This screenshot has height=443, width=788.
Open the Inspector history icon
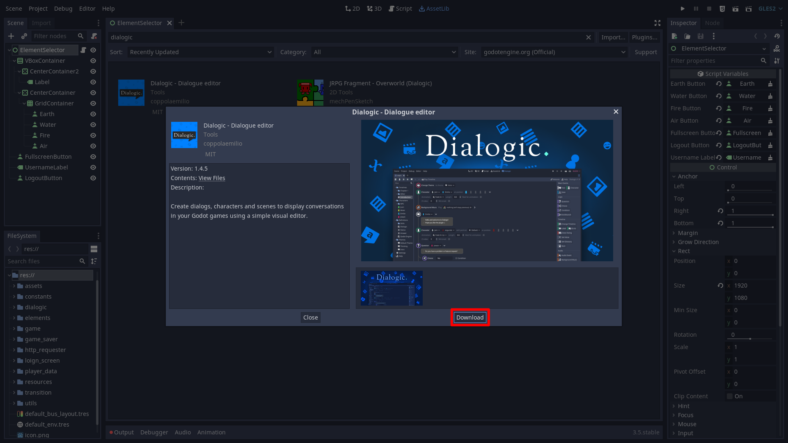pyautogui.click(x=777, y=36)
